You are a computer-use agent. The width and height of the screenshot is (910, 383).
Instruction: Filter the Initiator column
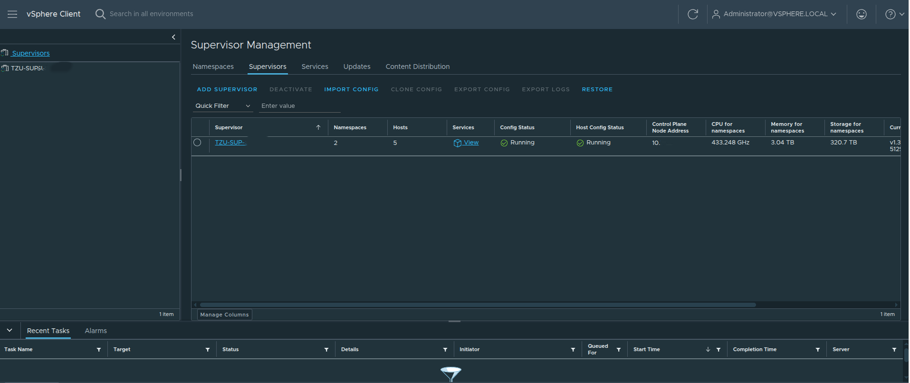pyautogui.click(x=573, y=350)
